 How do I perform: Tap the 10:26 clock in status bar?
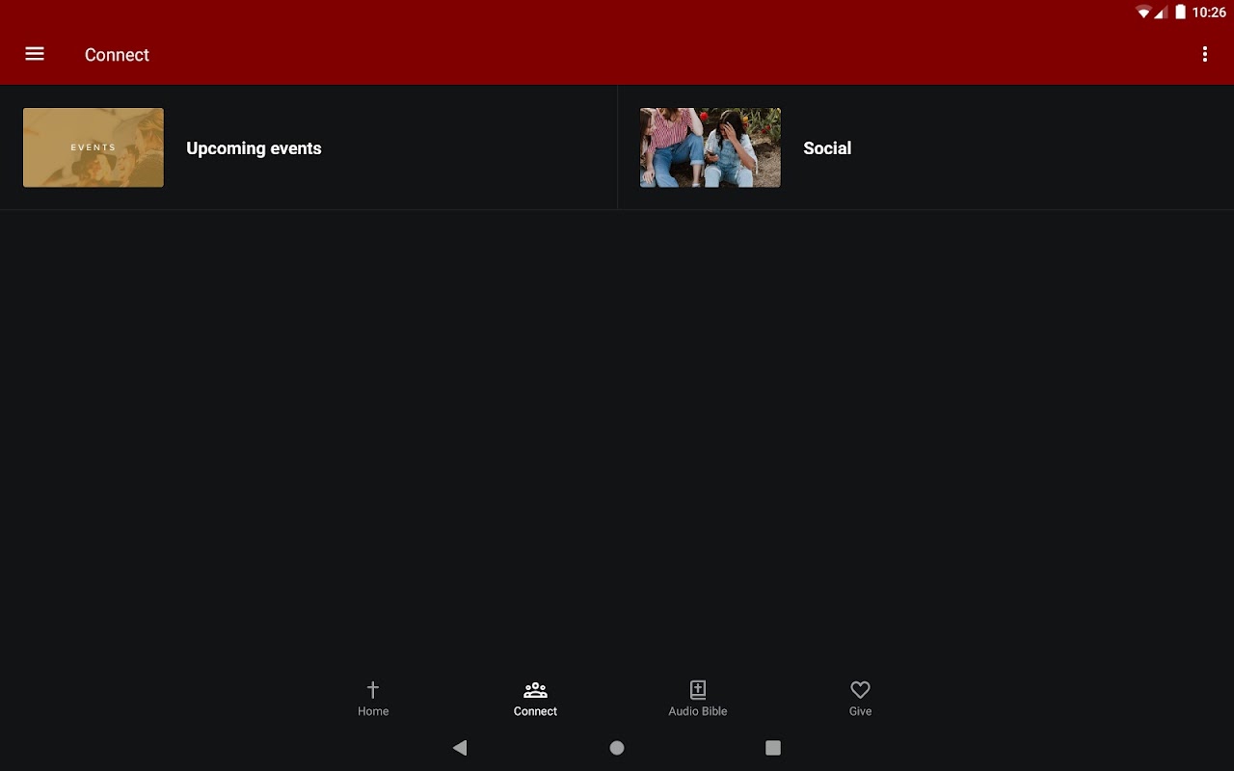[1209, 13]
